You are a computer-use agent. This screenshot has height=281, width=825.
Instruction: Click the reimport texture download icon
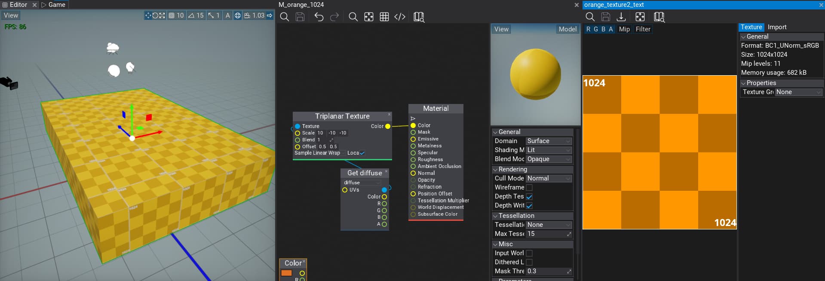[x=621, y=17]
